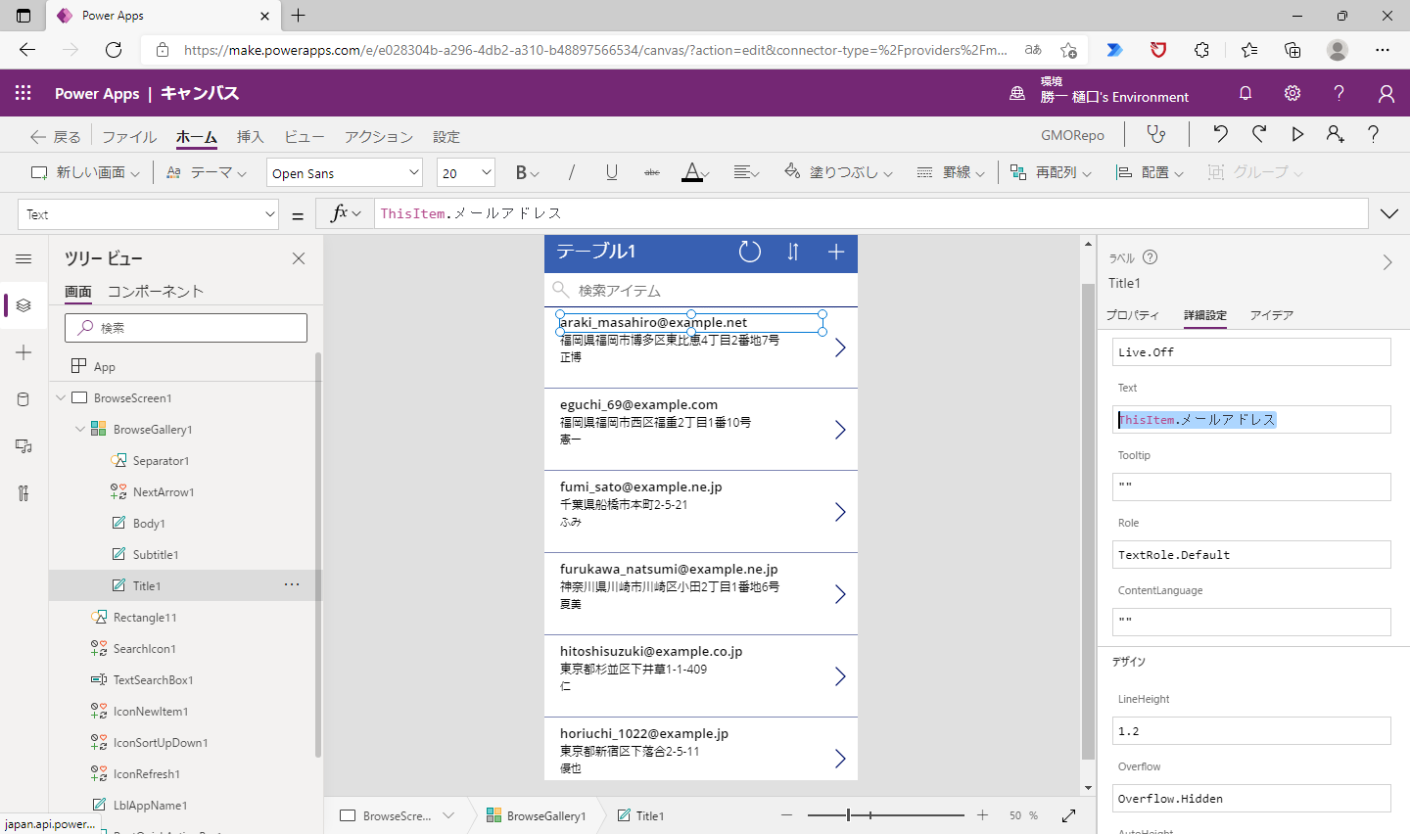This screenshot has height=834, width=1410.
Task: Click the fx function button
Action: [x=345, y=213]
